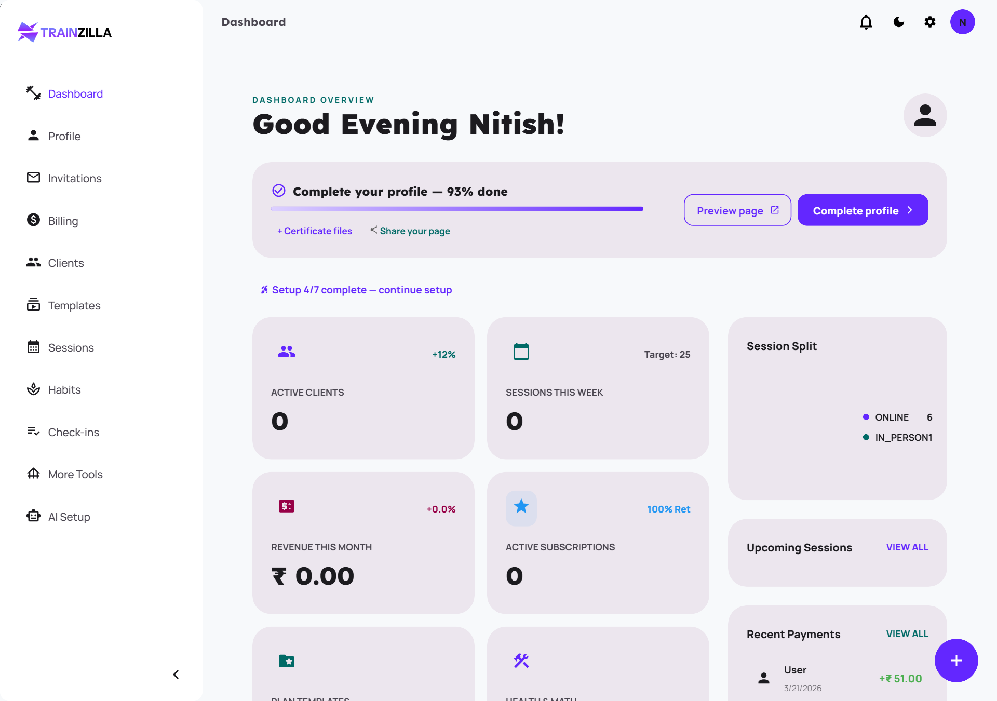Viewport: 997px width, 701px height.
Task: Toggle dark mode with moon icon
Action: [x=898, y=22]
